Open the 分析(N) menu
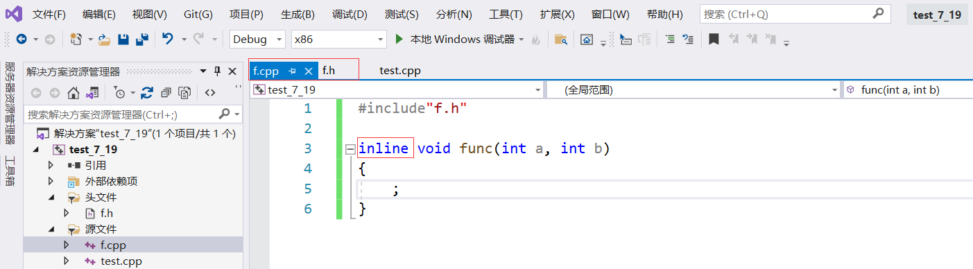 point(454,14)
